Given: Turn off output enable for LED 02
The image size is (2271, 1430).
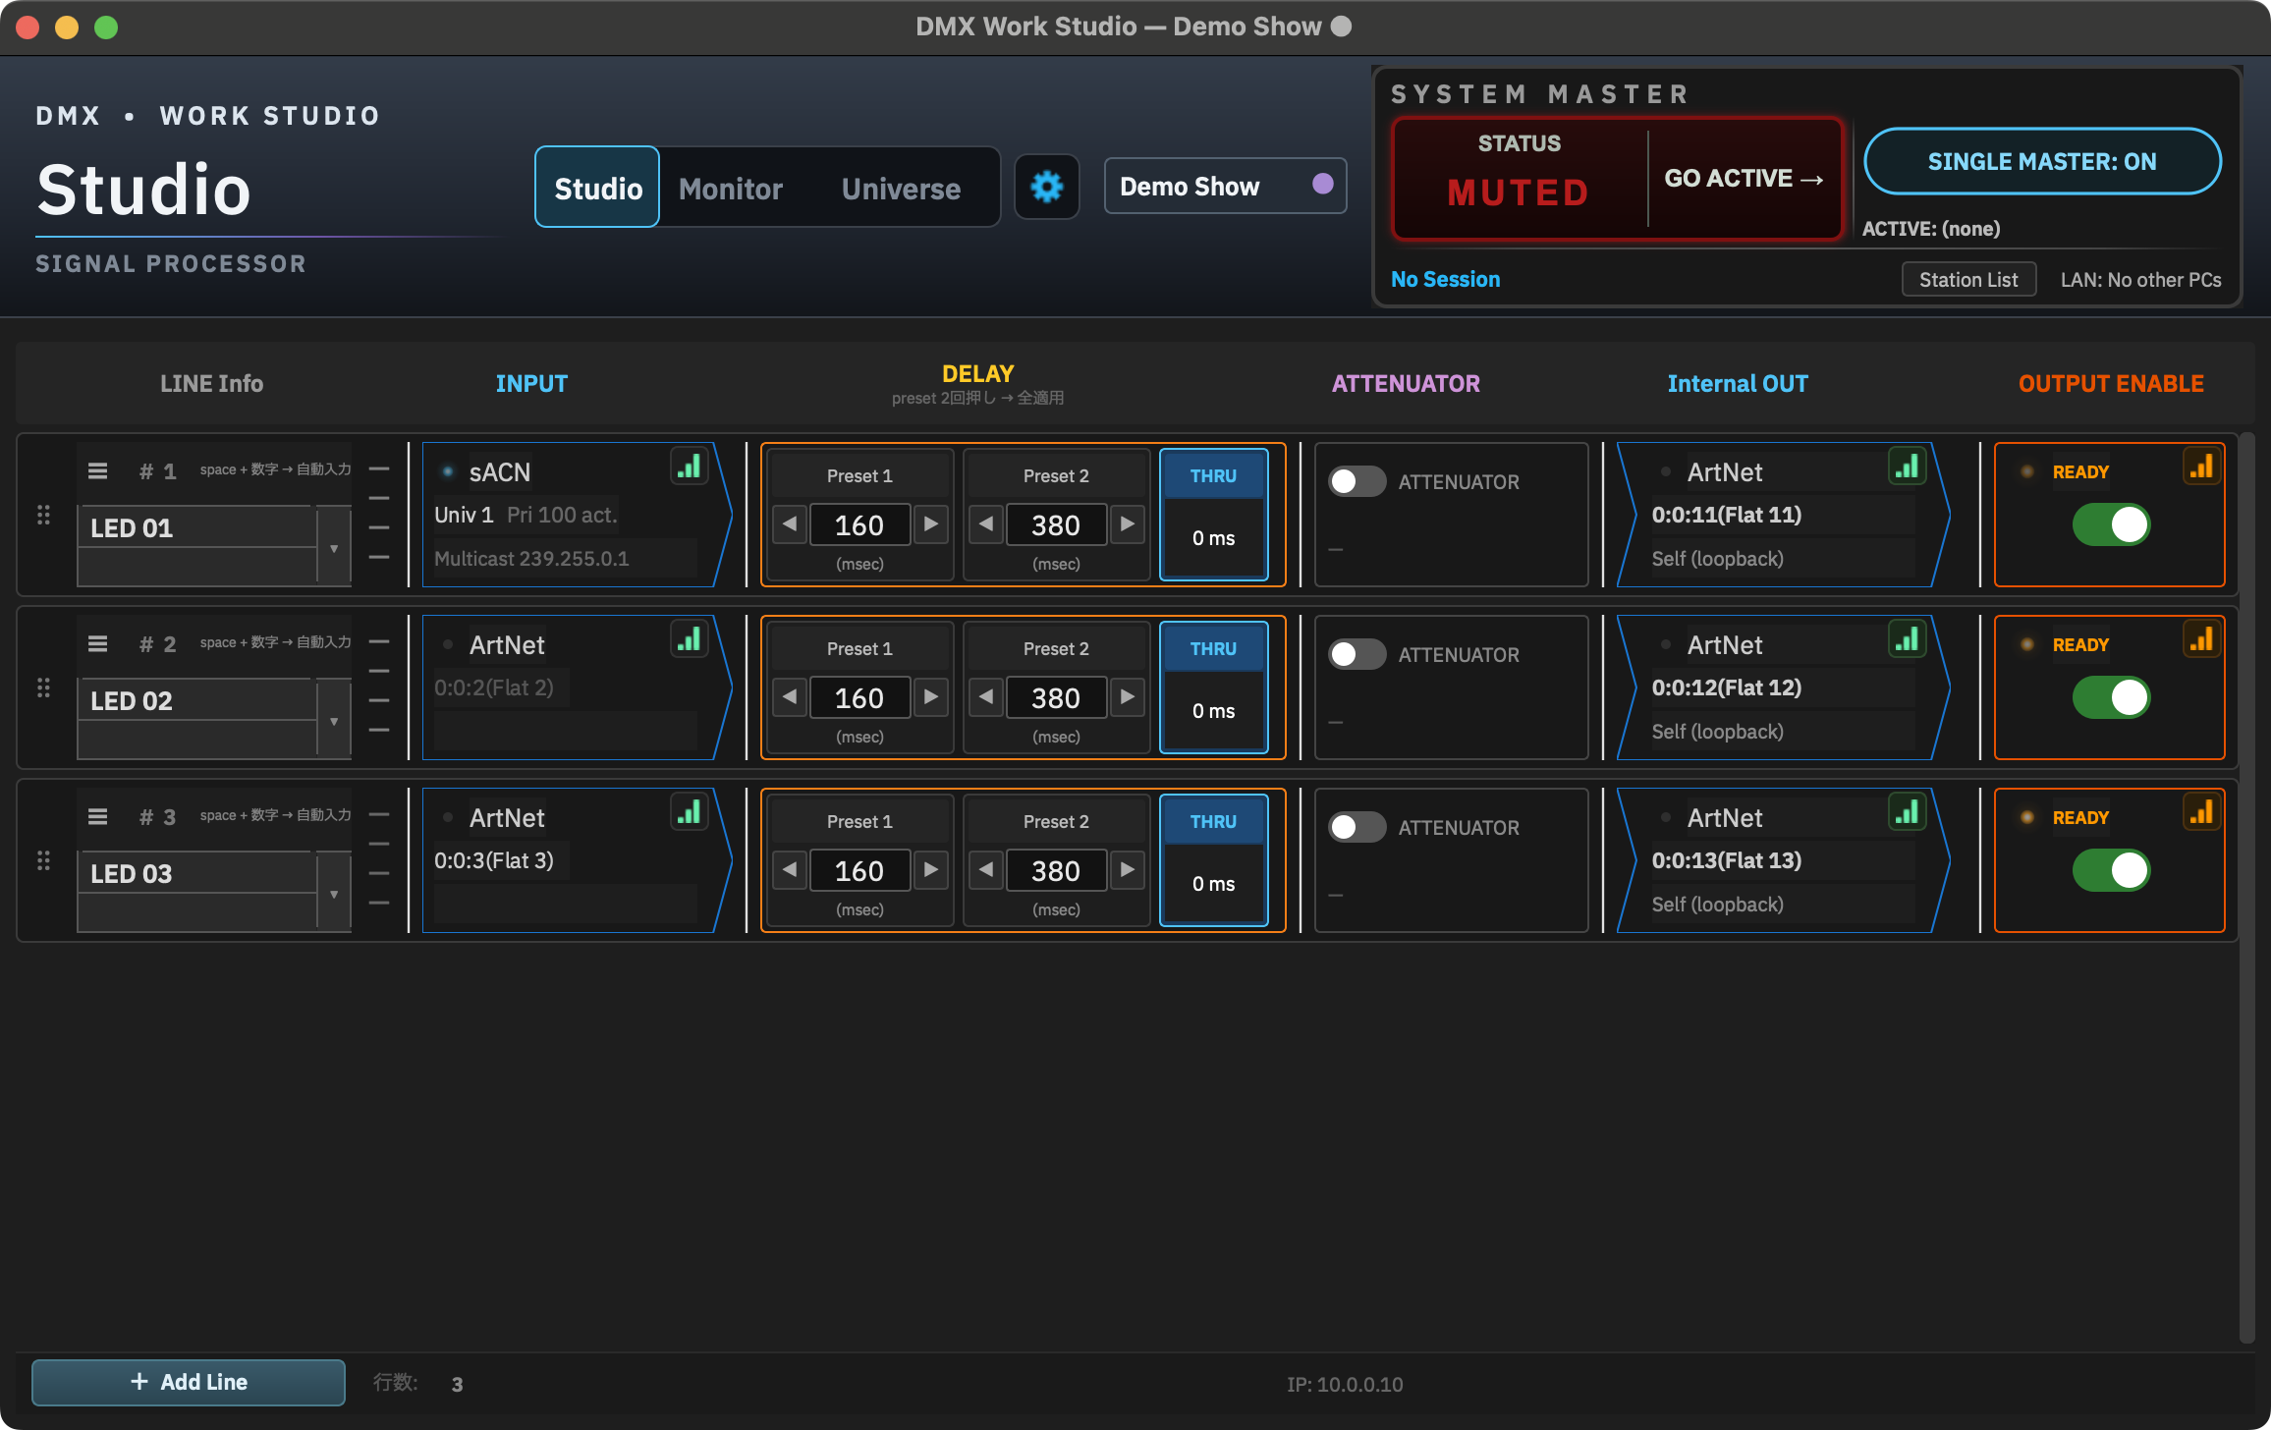Looking at the screenshot, I should [2111, 697].
